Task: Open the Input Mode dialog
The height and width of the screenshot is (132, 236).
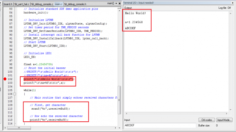Action: (x=224, y=120)
